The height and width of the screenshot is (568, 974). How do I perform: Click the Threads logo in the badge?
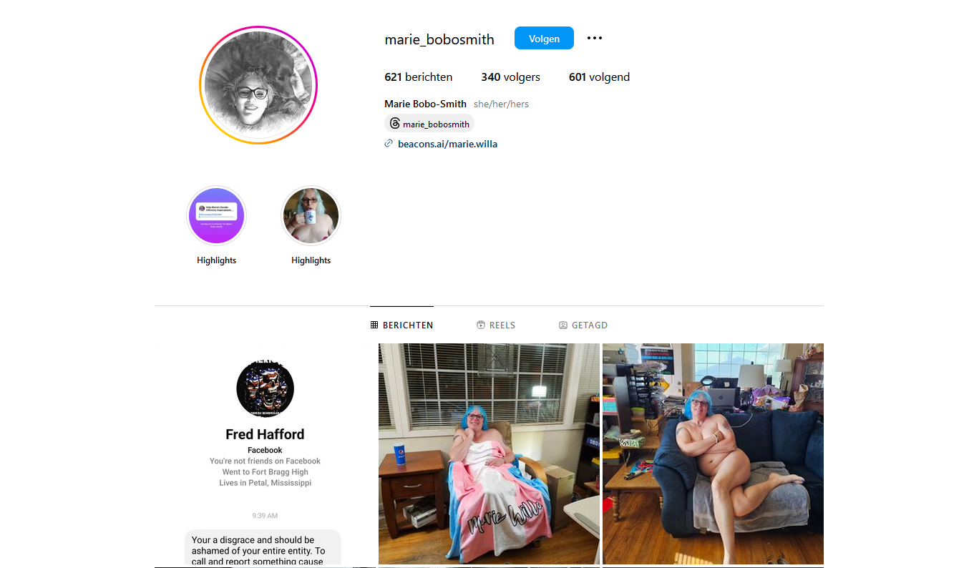(394, 124)
